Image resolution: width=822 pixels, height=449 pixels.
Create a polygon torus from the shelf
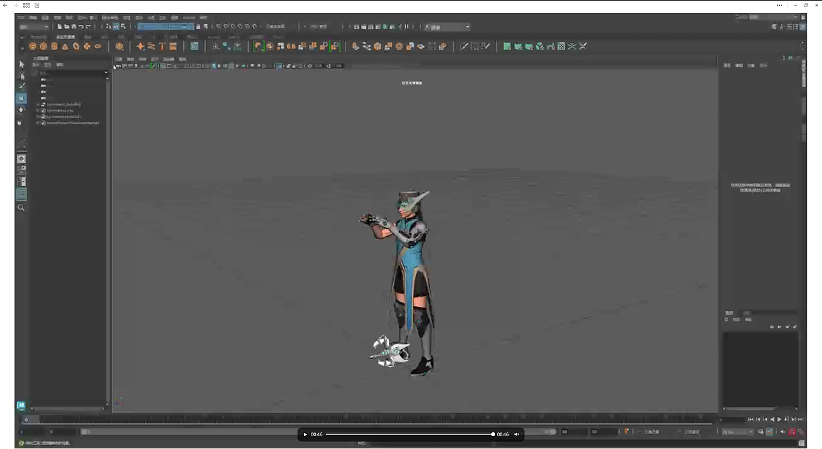[76, 46]
